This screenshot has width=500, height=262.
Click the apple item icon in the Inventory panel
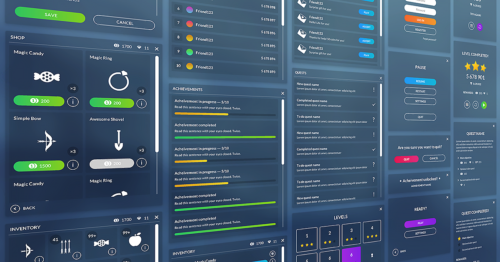point(135,240)
